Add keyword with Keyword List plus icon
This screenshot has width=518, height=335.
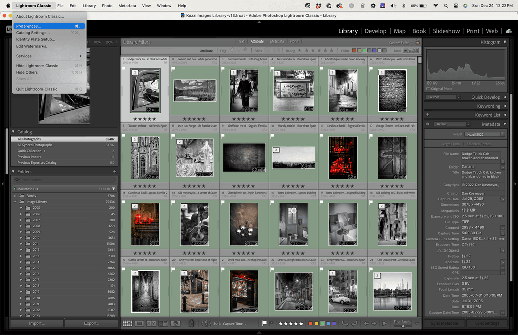[x=428, y=115]
